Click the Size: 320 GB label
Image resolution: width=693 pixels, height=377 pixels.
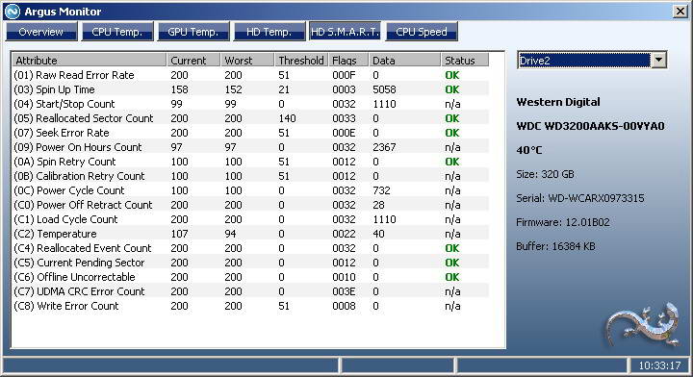coord(545,174)
